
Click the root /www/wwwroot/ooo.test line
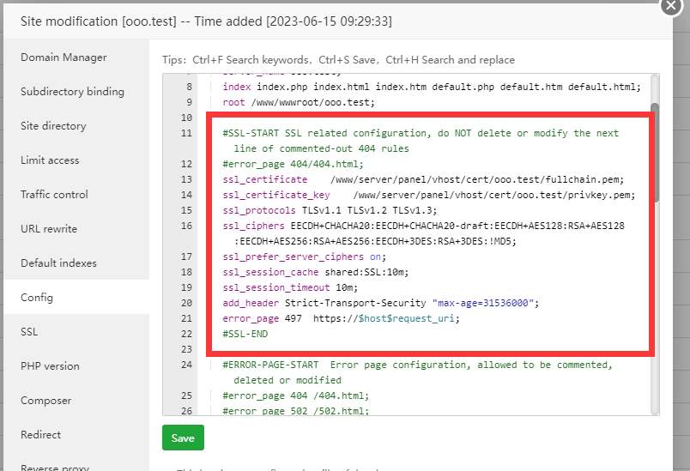(299, 102)
